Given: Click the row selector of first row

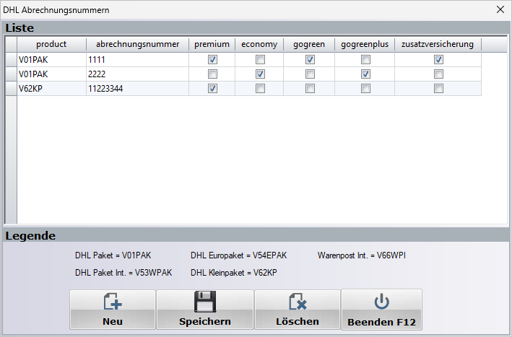Looking at the screenshot, I should (x=11, y=59).
